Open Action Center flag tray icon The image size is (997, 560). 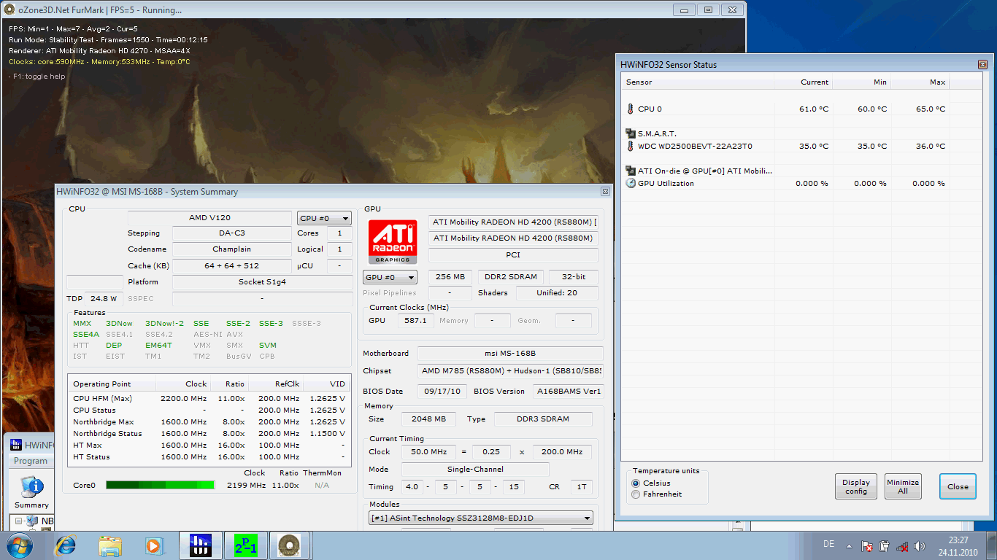pos(866,545)
